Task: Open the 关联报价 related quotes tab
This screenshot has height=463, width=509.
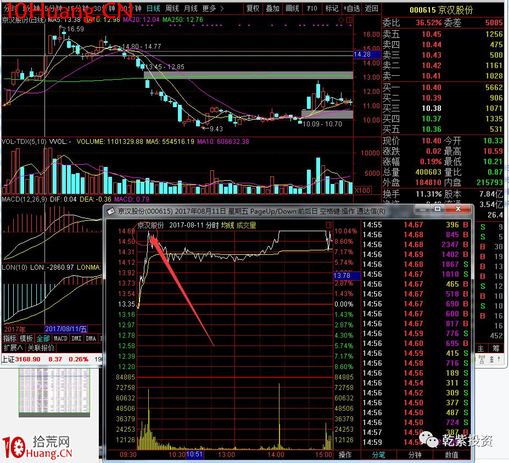Action: click(x=41, y=348)
